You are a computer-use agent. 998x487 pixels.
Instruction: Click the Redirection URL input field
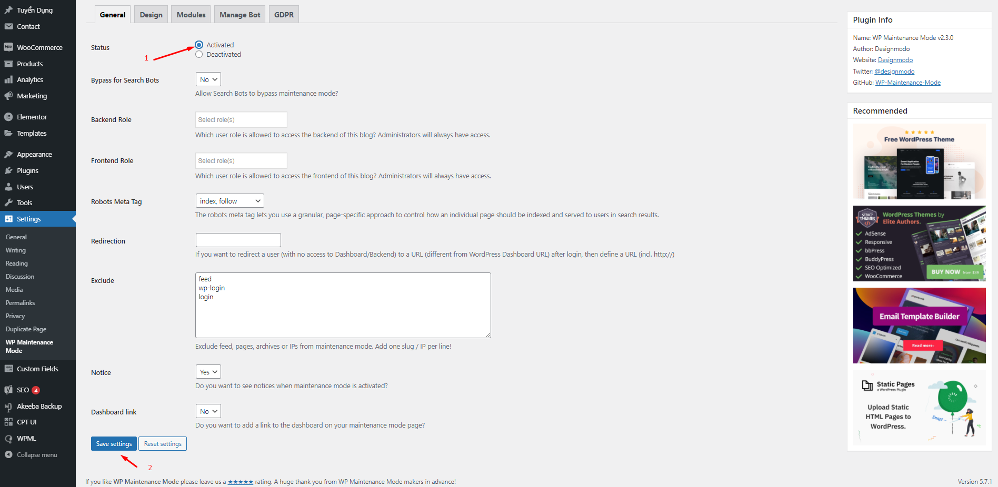pyautogui.click(x=238, y=240)
